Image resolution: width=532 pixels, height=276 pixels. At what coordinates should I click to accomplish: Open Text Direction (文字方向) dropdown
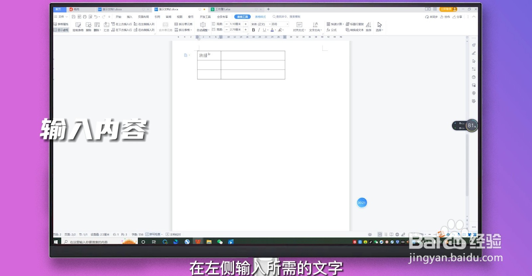315,27
